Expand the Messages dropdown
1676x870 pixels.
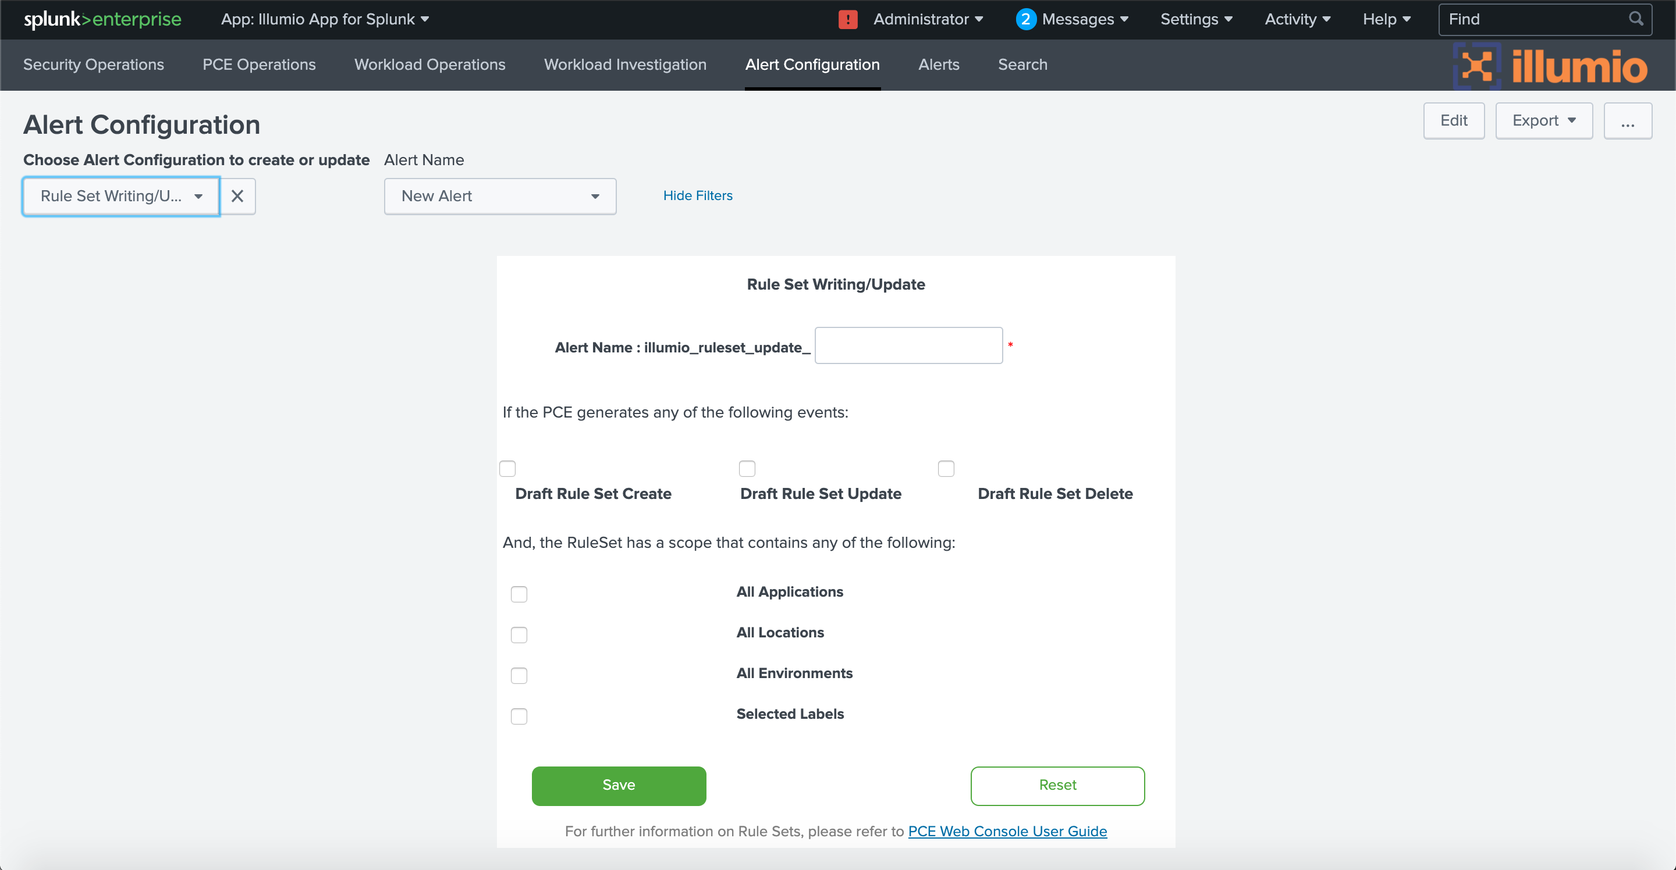pyautogui.click(x=1085, y=20)
